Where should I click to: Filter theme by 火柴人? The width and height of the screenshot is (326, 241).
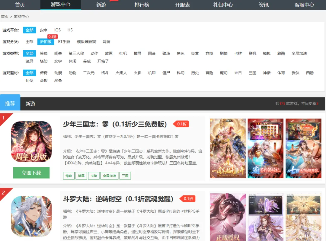coord(121,73)
